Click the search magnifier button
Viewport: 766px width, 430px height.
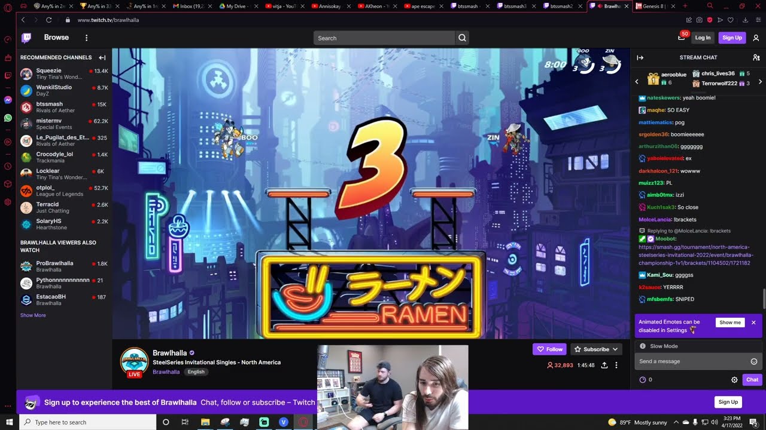pos(462,38)
